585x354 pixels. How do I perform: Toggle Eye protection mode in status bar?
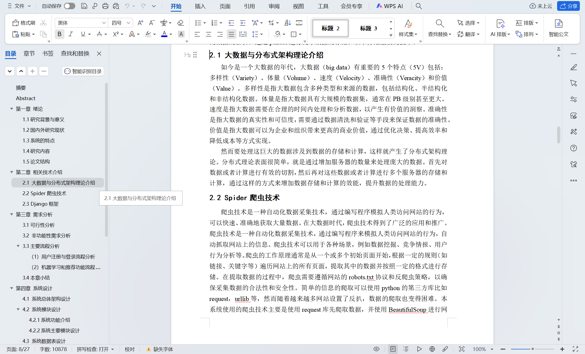[376, 349]
